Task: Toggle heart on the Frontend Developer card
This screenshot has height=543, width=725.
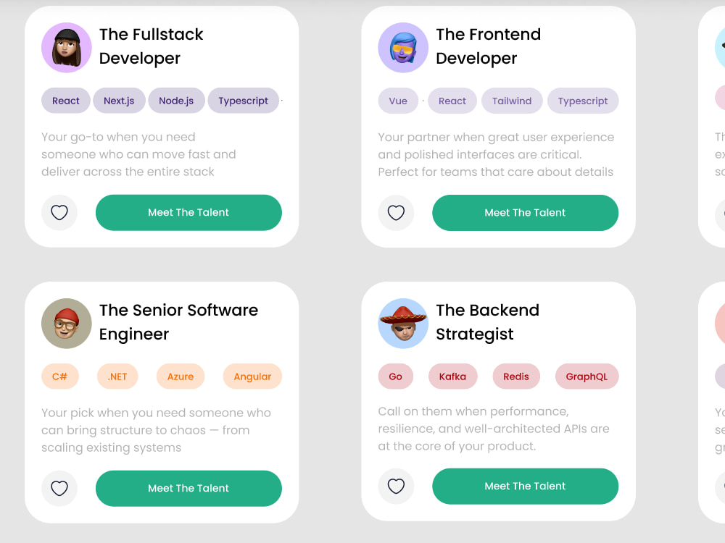Action: [x=396, y=213]
